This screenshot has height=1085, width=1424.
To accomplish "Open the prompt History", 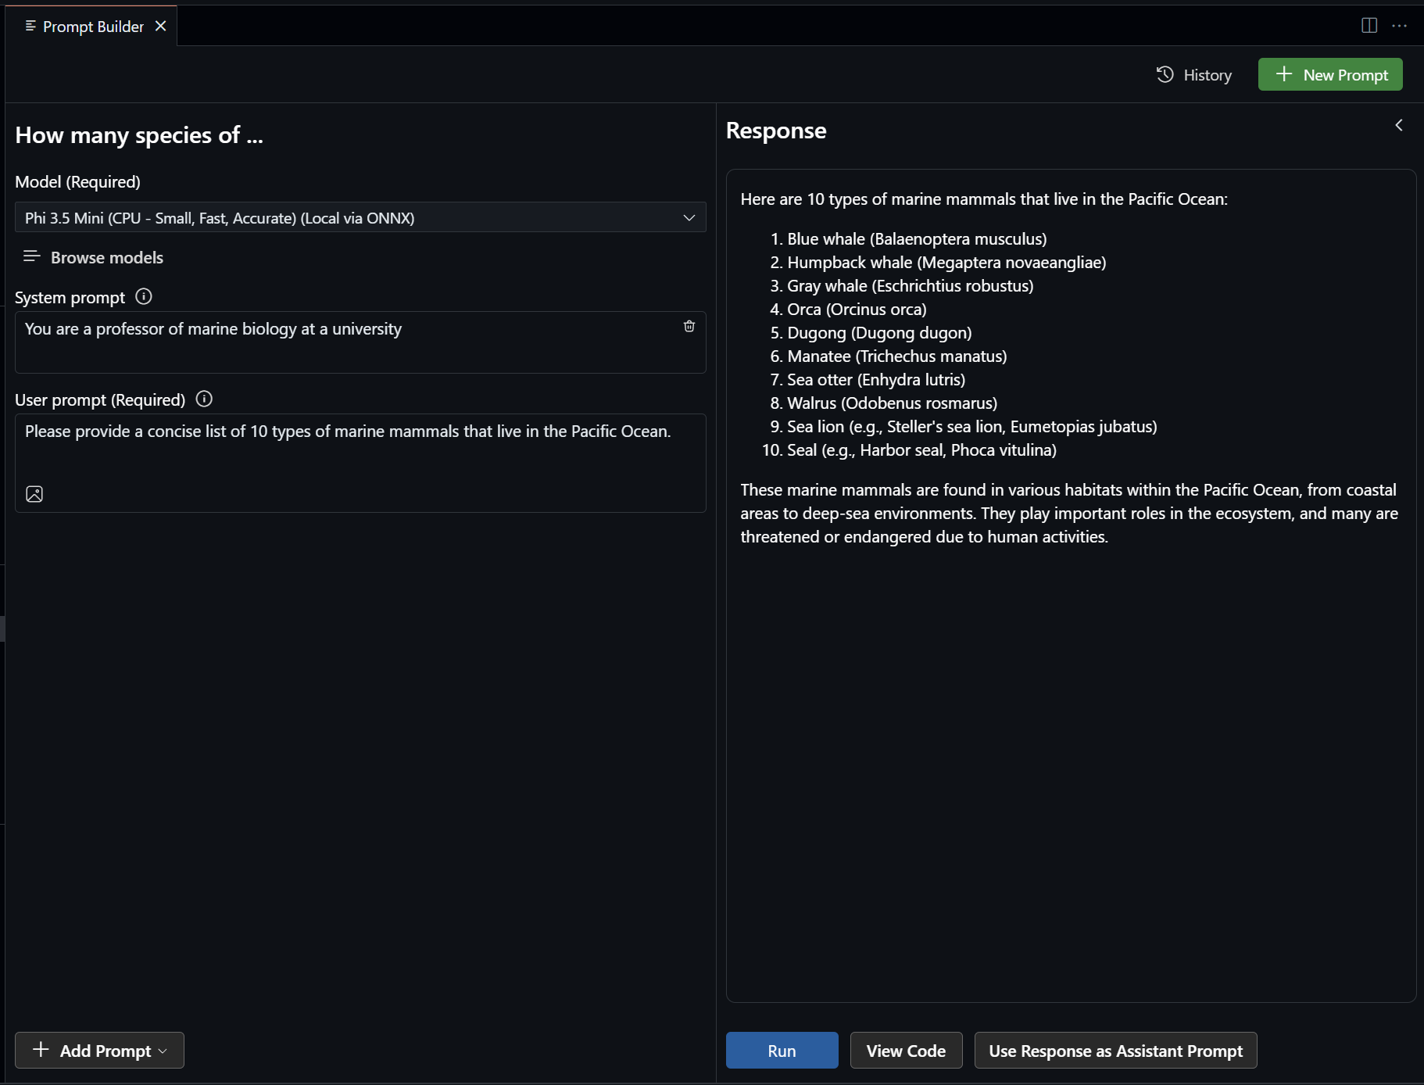I will pyautogui.click(x=1194, y=75).
